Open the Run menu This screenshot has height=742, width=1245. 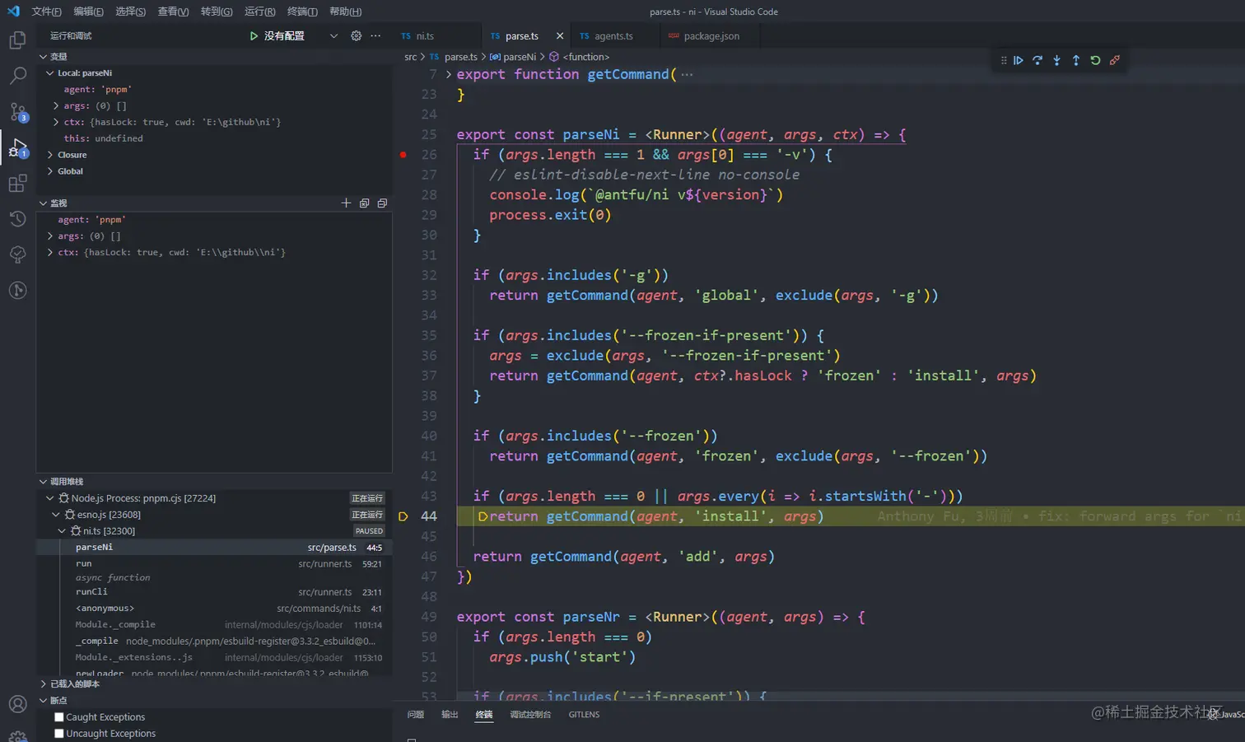[259, 12]
